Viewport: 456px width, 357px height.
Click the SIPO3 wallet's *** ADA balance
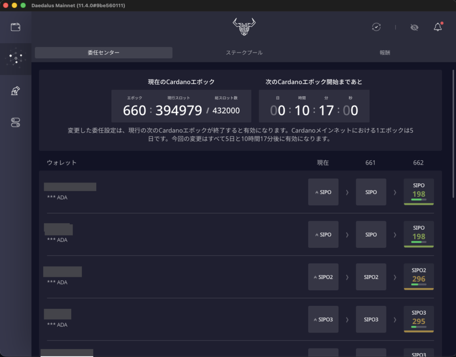click(x=57, y=325)
